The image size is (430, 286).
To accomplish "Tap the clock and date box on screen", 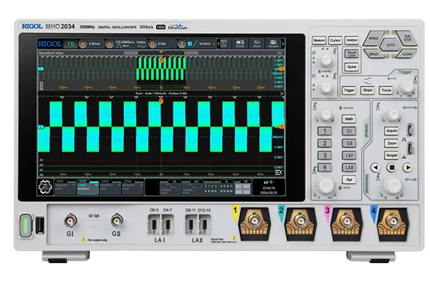I will (x=269, y=187).
